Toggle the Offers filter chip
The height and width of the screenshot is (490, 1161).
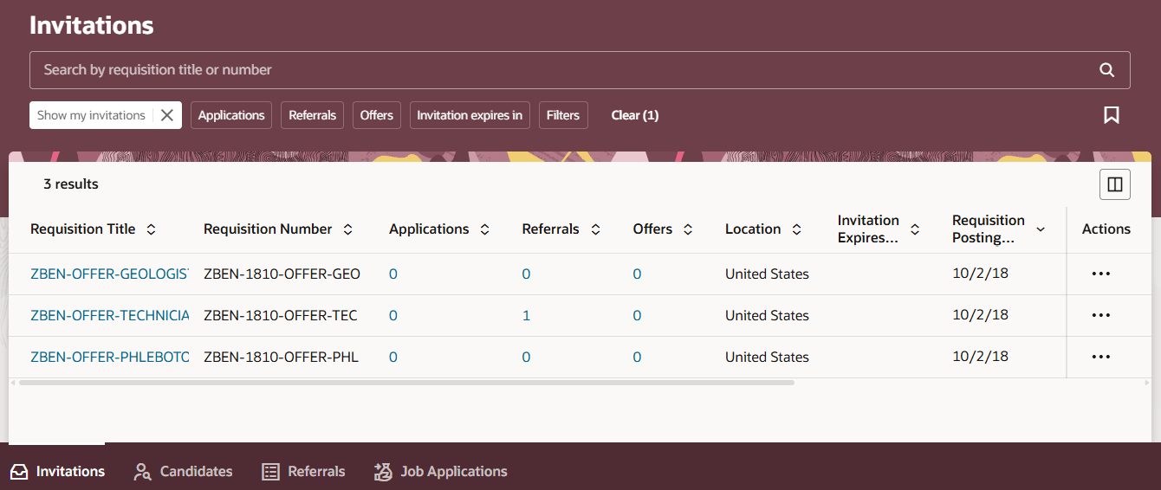pos(377,115)
